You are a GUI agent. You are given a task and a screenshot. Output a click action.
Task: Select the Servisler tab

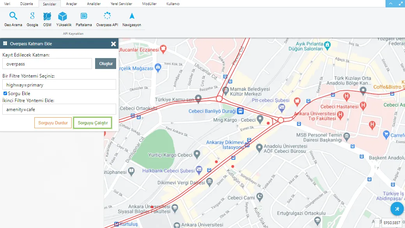[x=50, y=4]
